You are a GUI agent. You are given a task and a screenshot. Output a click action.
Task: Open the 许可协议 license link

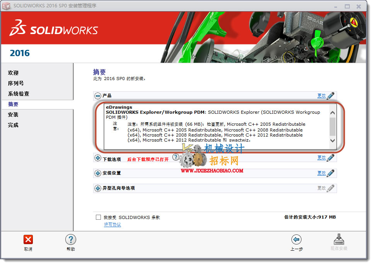pyautogui.click(x=112, y=224)
